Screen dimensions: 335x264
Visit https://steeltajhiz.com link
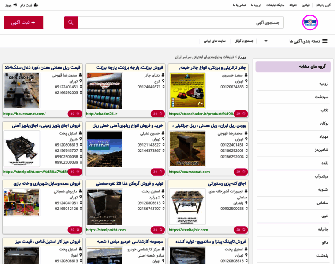point(188,230)
